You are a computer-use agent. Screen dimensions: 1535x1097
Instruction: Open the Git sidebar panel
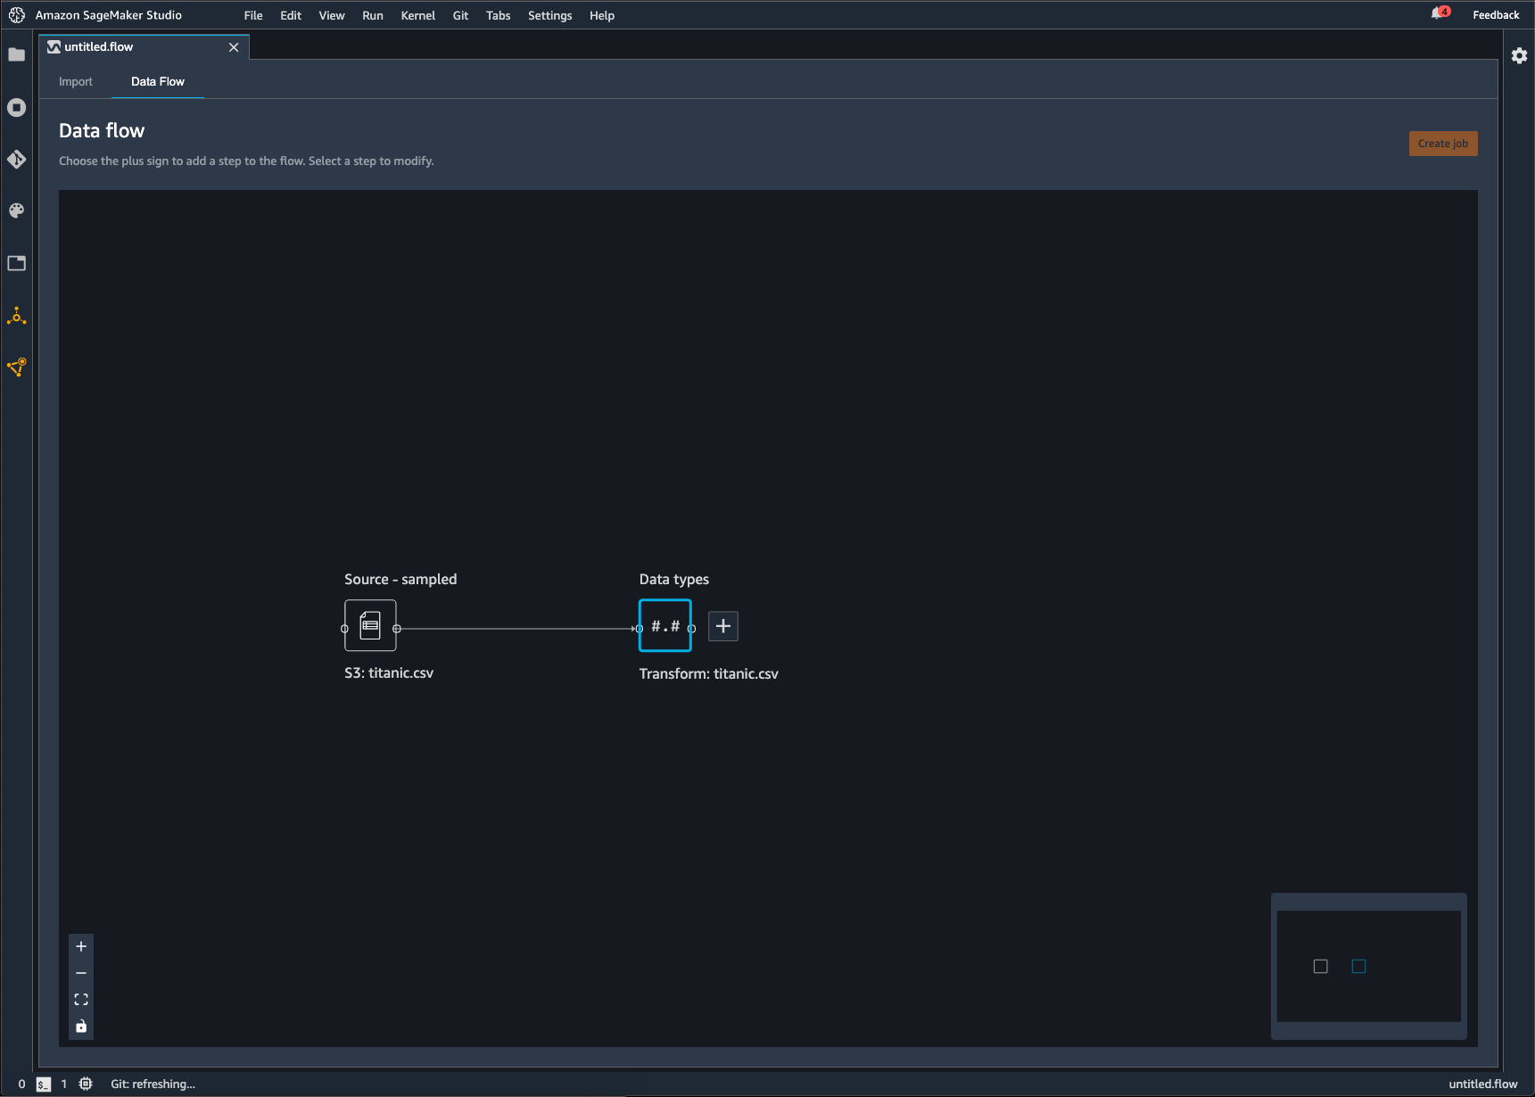[x=16, y=159]
